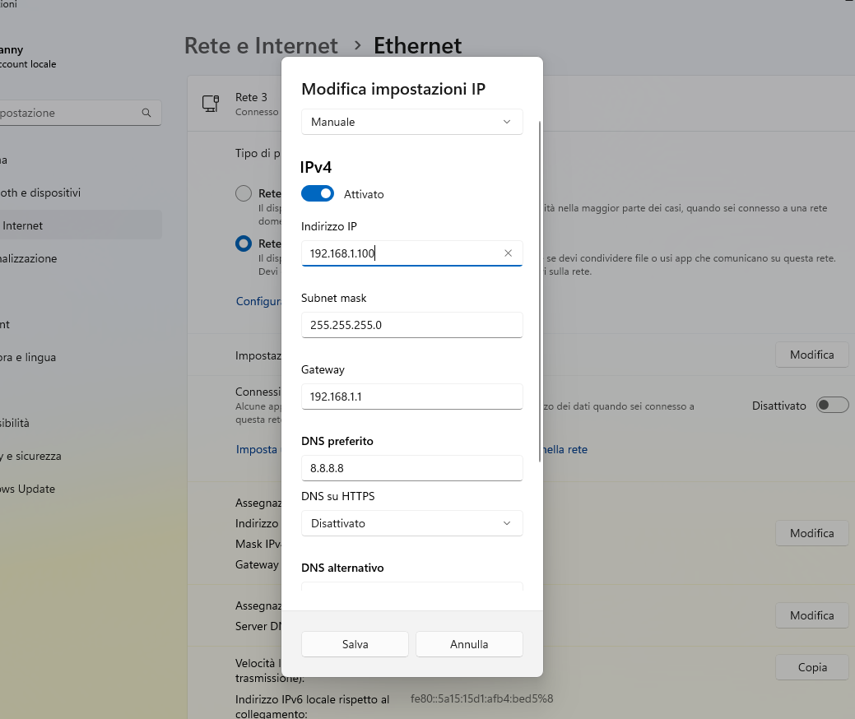Screen dimensions: 855x719
Task: Click the search magnifier icon in the sidebar
Action: pos(146,113)
